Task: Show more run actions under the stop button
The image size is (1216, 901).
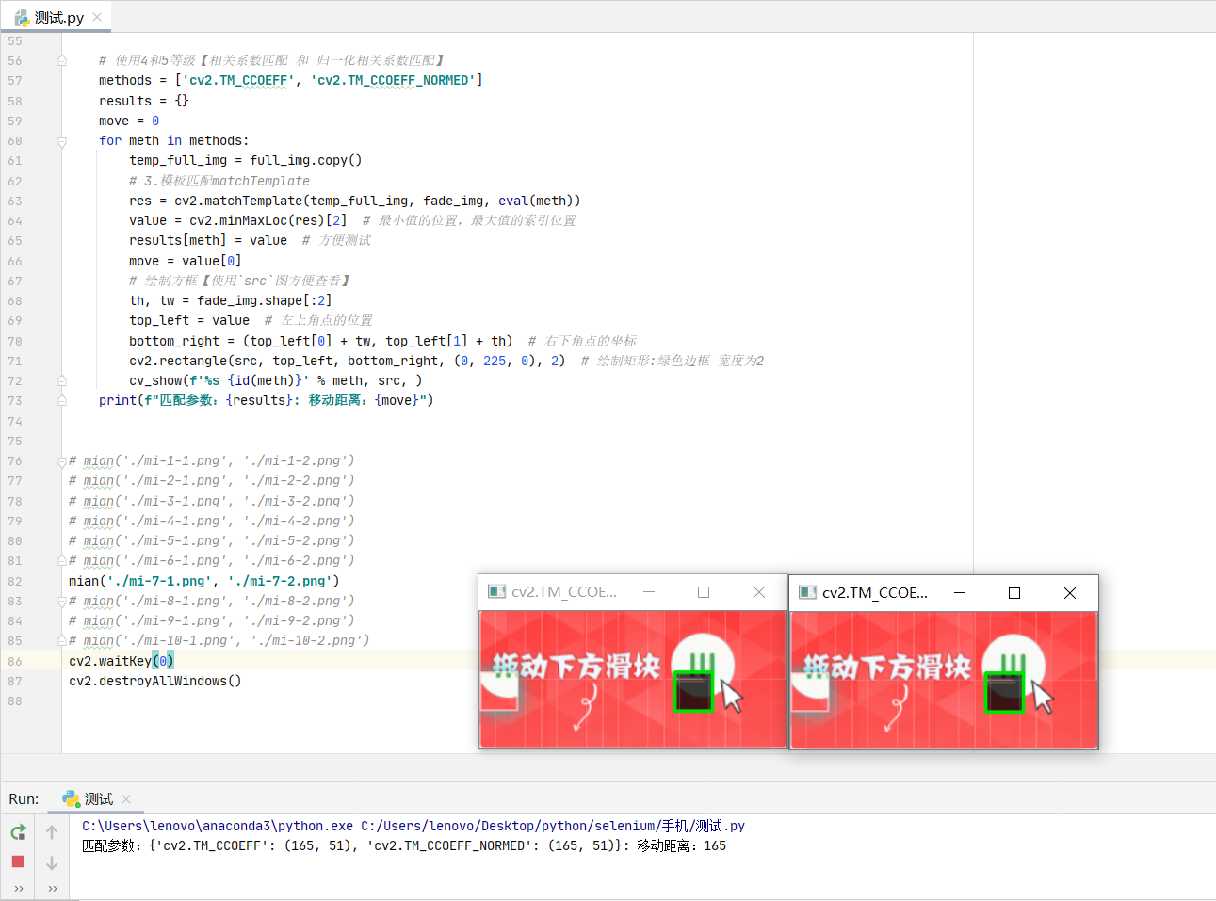Action: pos(18,888)
